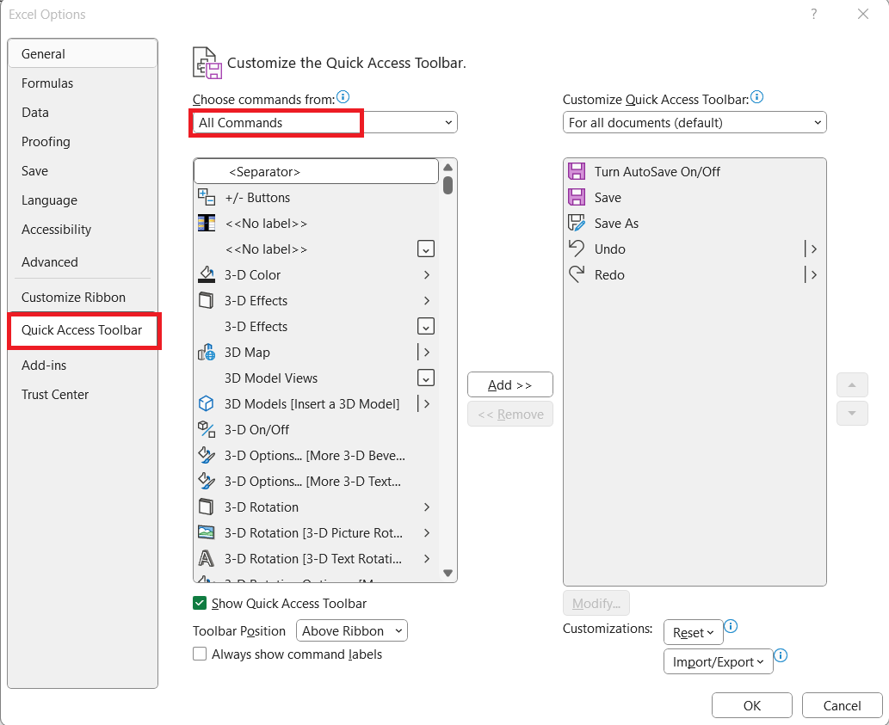Open the Quick Access Toolbar category
This screenshot has width=889, height=725.
(83, 330)
